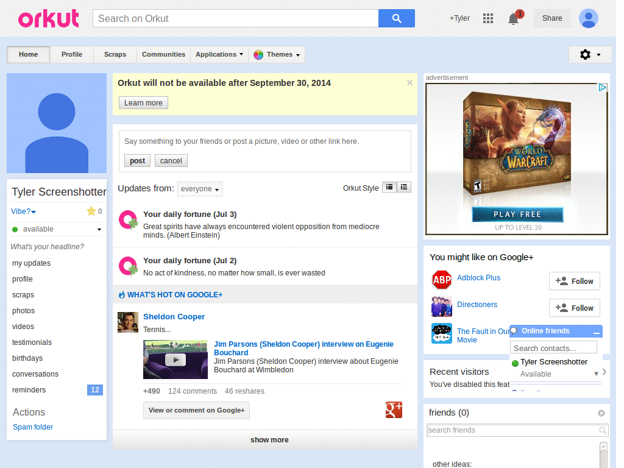Click the post button
The image size is (624, 468).
coord(137,161)
